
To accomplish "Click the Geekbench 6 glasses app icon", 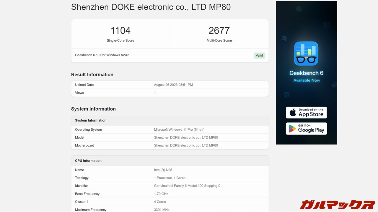I will point(306,53).
